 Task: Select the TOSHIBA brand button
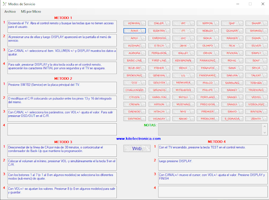click(x=256, y=83)
